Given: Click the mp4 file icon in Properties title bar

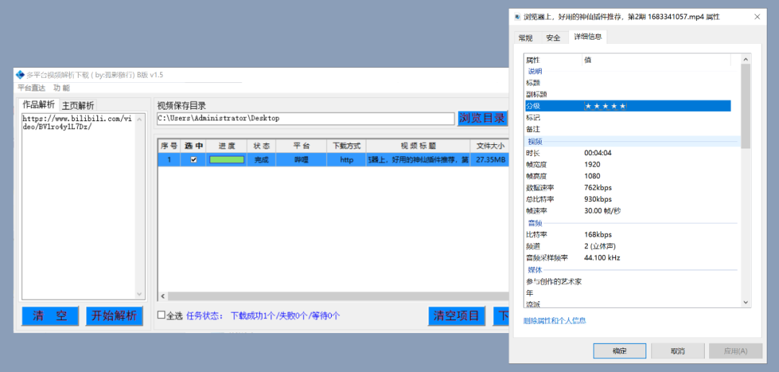Looking at the screenshot, I should (x=518, y=17).
